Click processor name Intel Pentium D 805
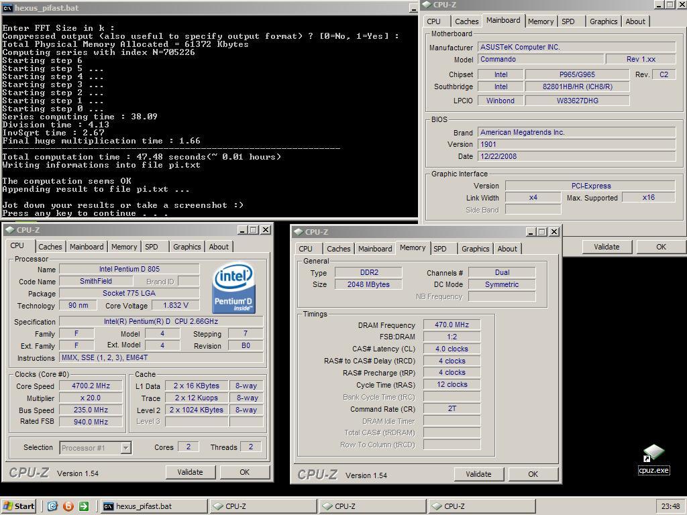 129,269
